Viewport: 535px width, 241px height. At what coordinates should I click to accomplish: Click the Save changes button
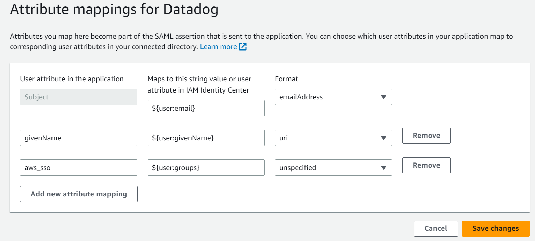495,228
